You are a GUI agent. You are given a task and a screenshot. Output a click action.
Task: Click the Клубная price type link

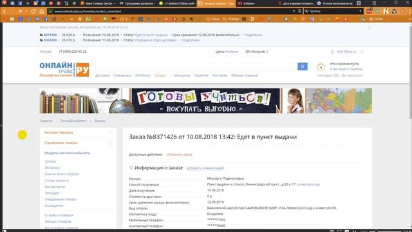pyautogui.click(x=232, y=52)
